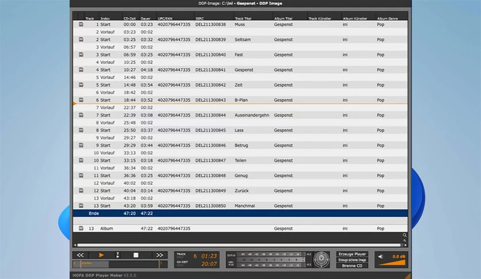Click the disk icon for track 5 Zeit

coord(81,85)
